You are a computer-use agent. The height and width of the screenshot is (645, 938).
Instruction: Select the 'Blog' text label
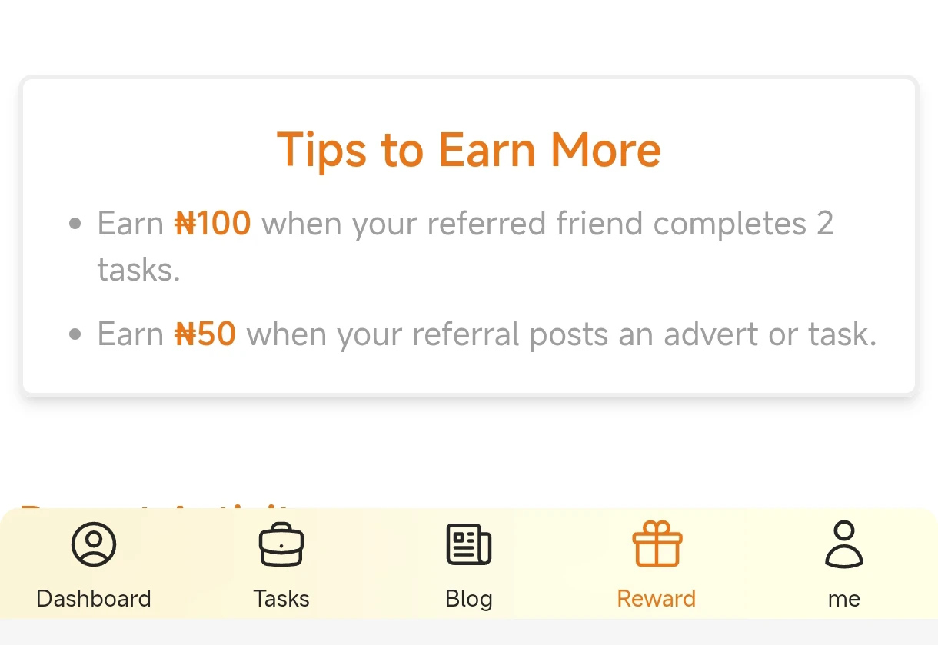469,599
